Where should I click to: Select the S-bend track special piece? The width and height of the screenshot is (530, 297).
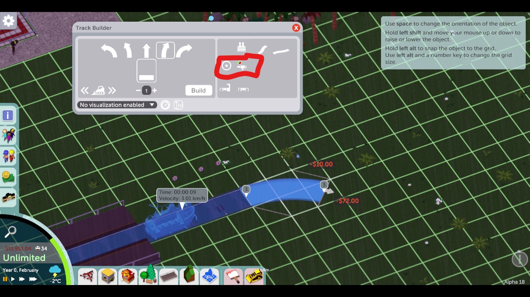pyautogui.click(x=263, y=49)
